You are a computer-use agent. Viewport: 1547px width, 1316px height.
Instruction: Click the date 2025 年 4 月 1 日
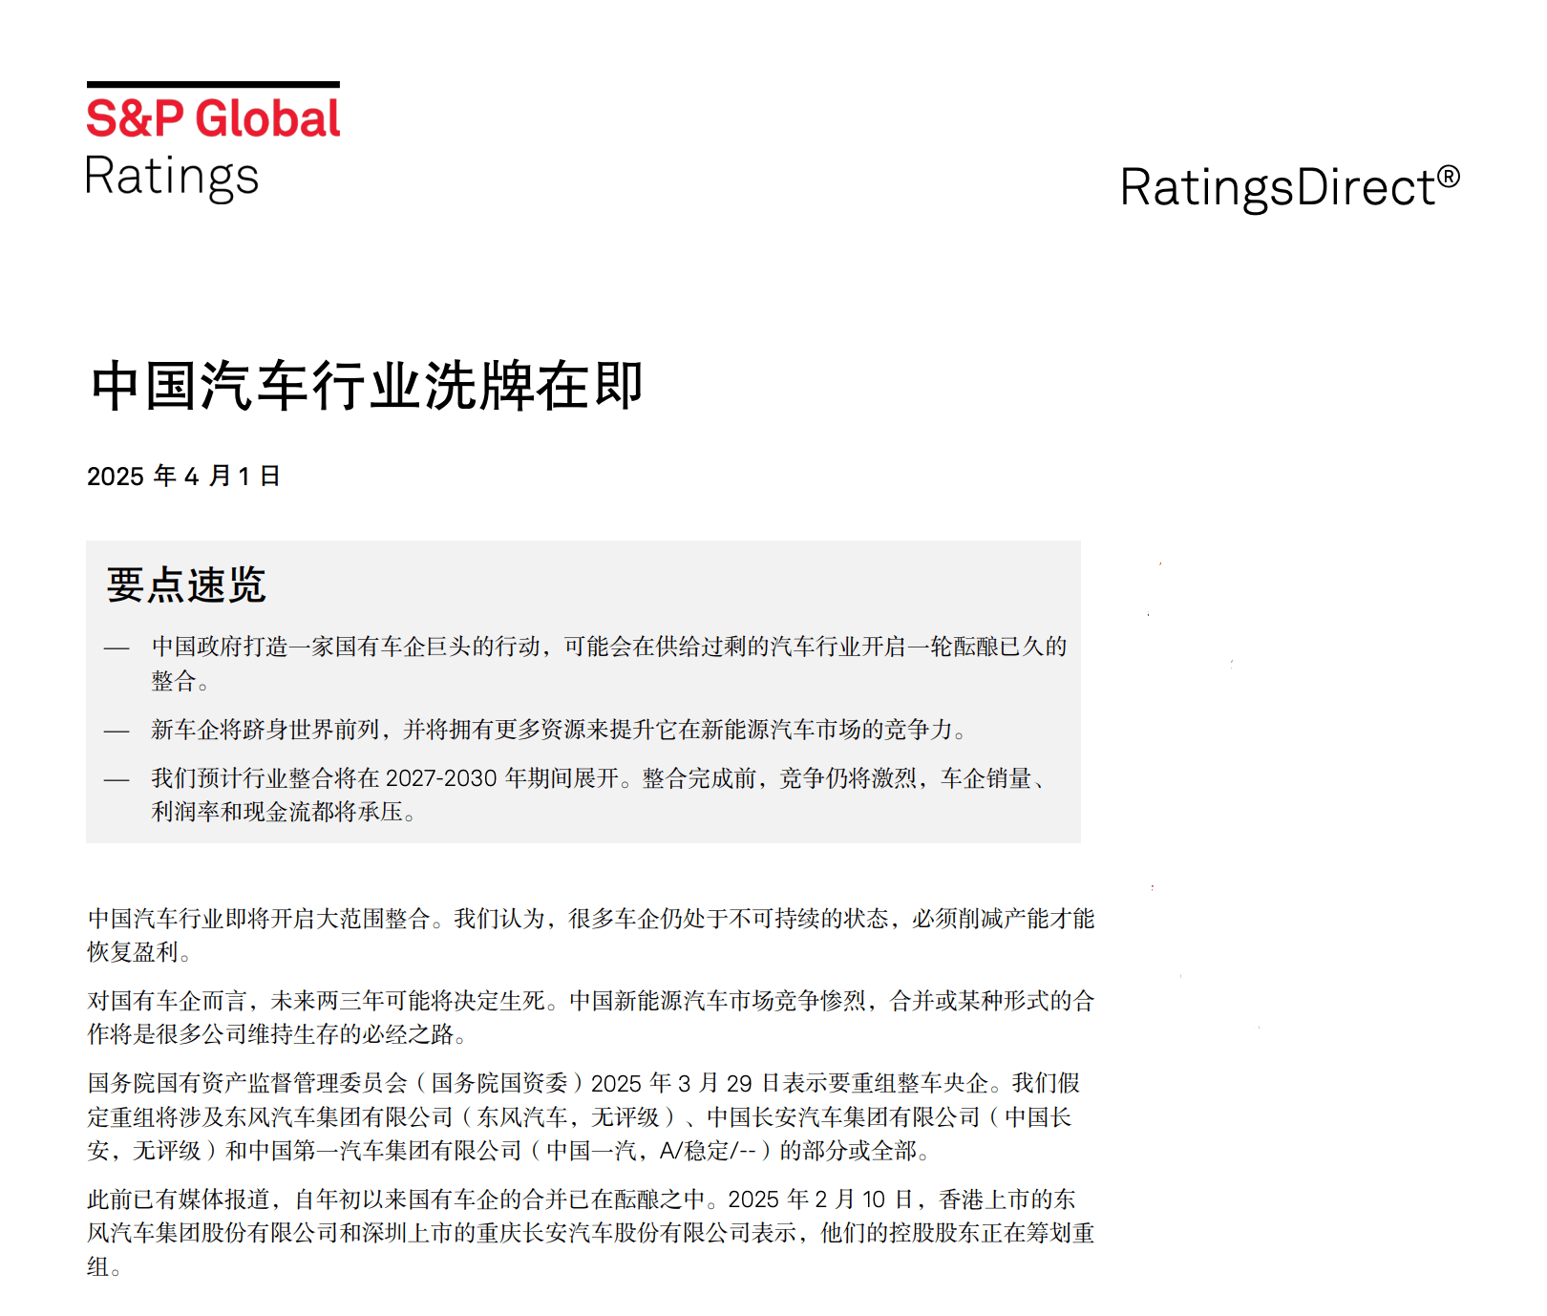(183, 476)
